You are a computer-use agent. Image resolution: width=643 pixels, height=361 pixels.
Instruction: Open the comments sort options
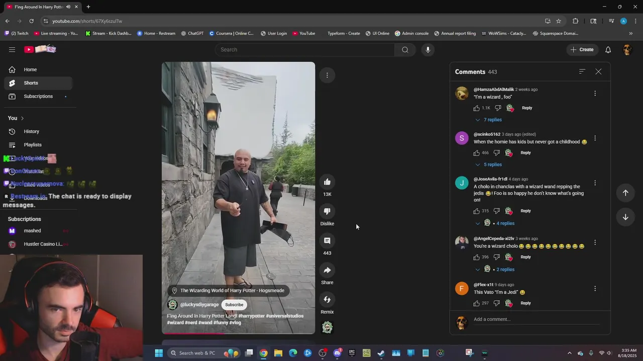(x=582, y=72)
